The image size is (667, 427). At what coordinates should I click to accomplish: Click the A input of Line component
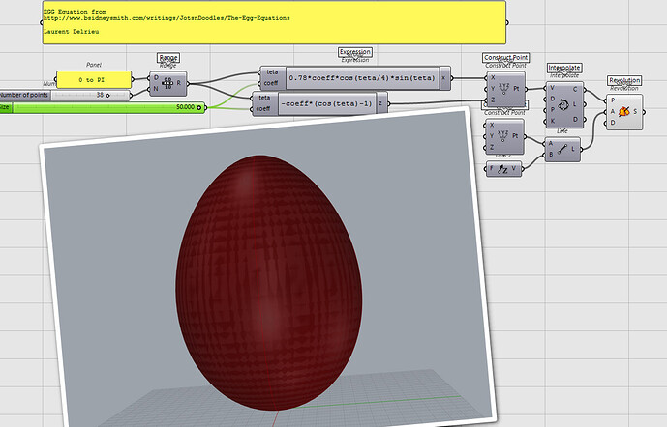[551, 144]
